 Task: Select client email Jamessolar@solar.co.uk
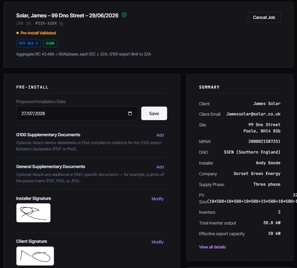[x=253, y=114]
